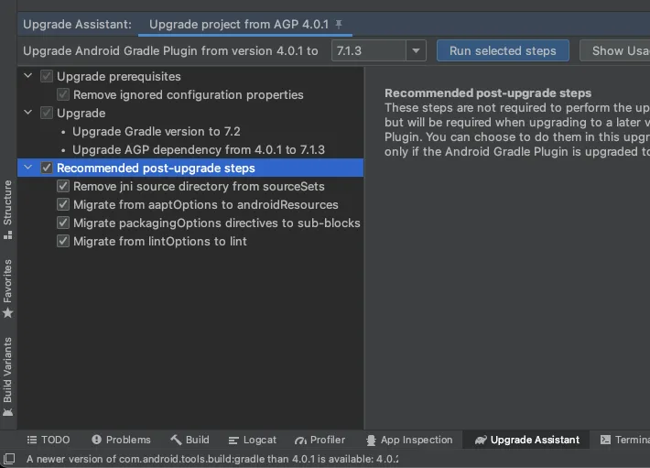
Task: Switch to the Logcat tab
Action: tap(252, 440)
